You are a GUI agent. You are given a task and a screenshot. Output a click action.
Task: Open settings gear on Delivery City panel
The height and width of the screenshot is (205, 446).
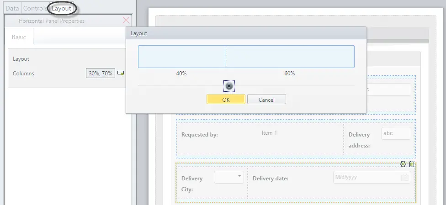(x=403, y=164)
